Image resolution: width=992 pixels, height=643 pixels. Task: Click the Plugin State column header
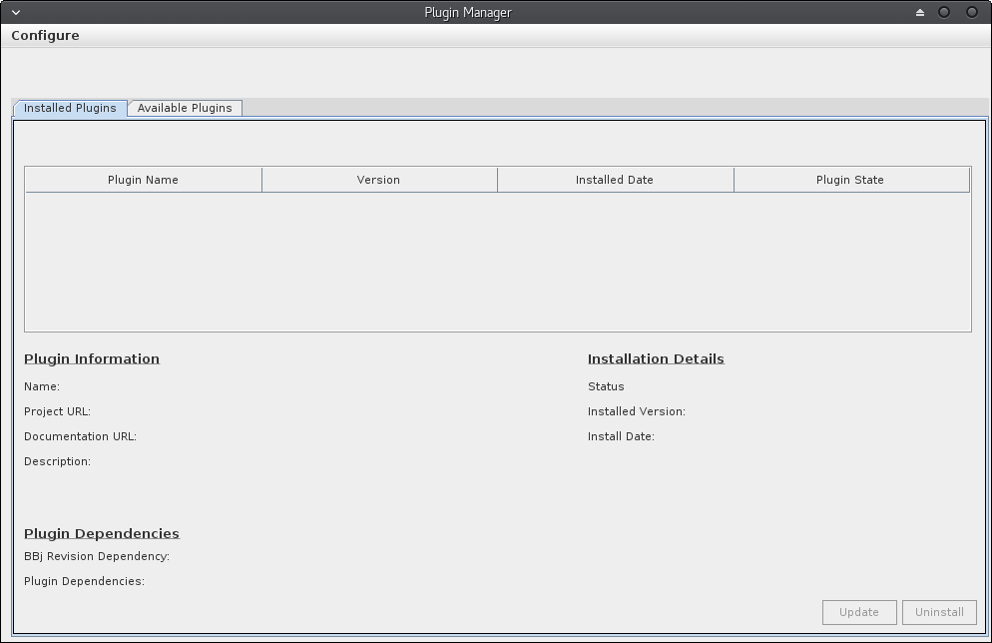pyautogui.click(x=849, y=180)
